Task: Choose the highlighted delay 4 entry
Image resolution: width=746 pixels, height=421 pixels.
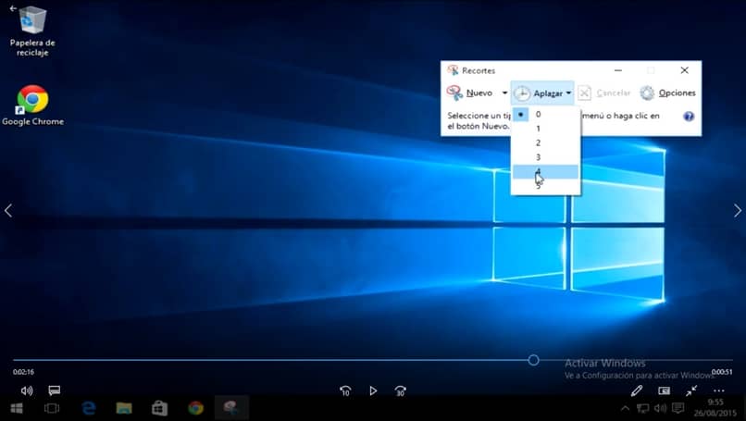Action: (x=546, y=172)
